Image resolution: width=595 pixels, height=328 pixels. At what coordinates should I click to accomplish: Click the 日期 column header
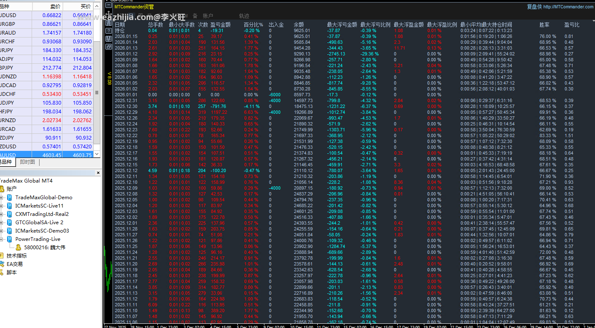119,25
